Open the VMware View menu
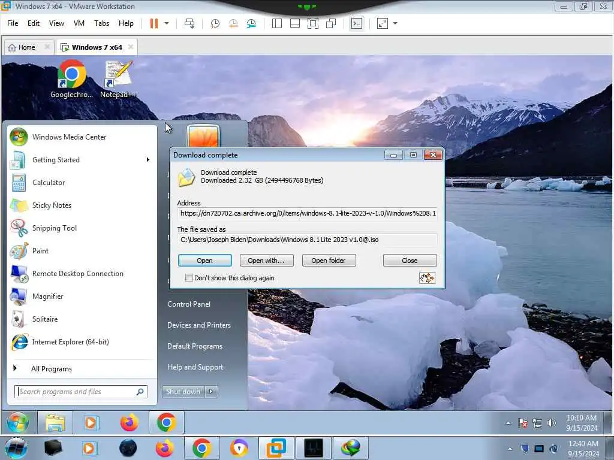This screenshot has height=460, width=614. (56, 23)
